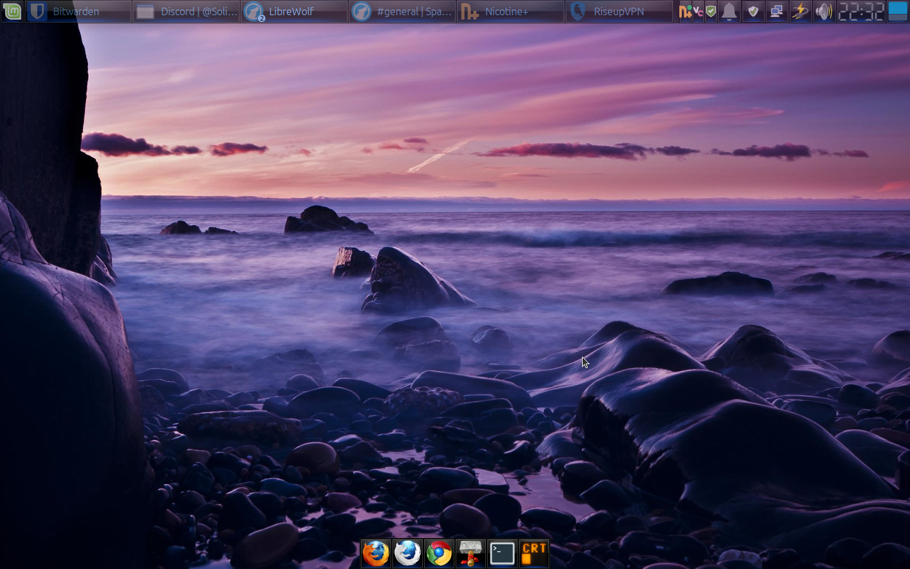Click the blue workspace switcher
The height and width of the screenshot is (569, 910).
pyautogui.click(x=897, y=11)
